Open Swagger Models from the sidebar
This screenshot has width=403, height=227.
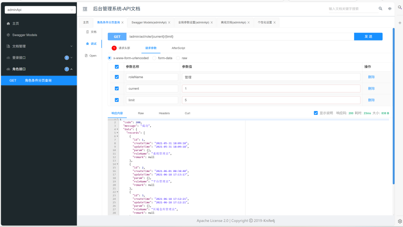[x=24, y=35]
